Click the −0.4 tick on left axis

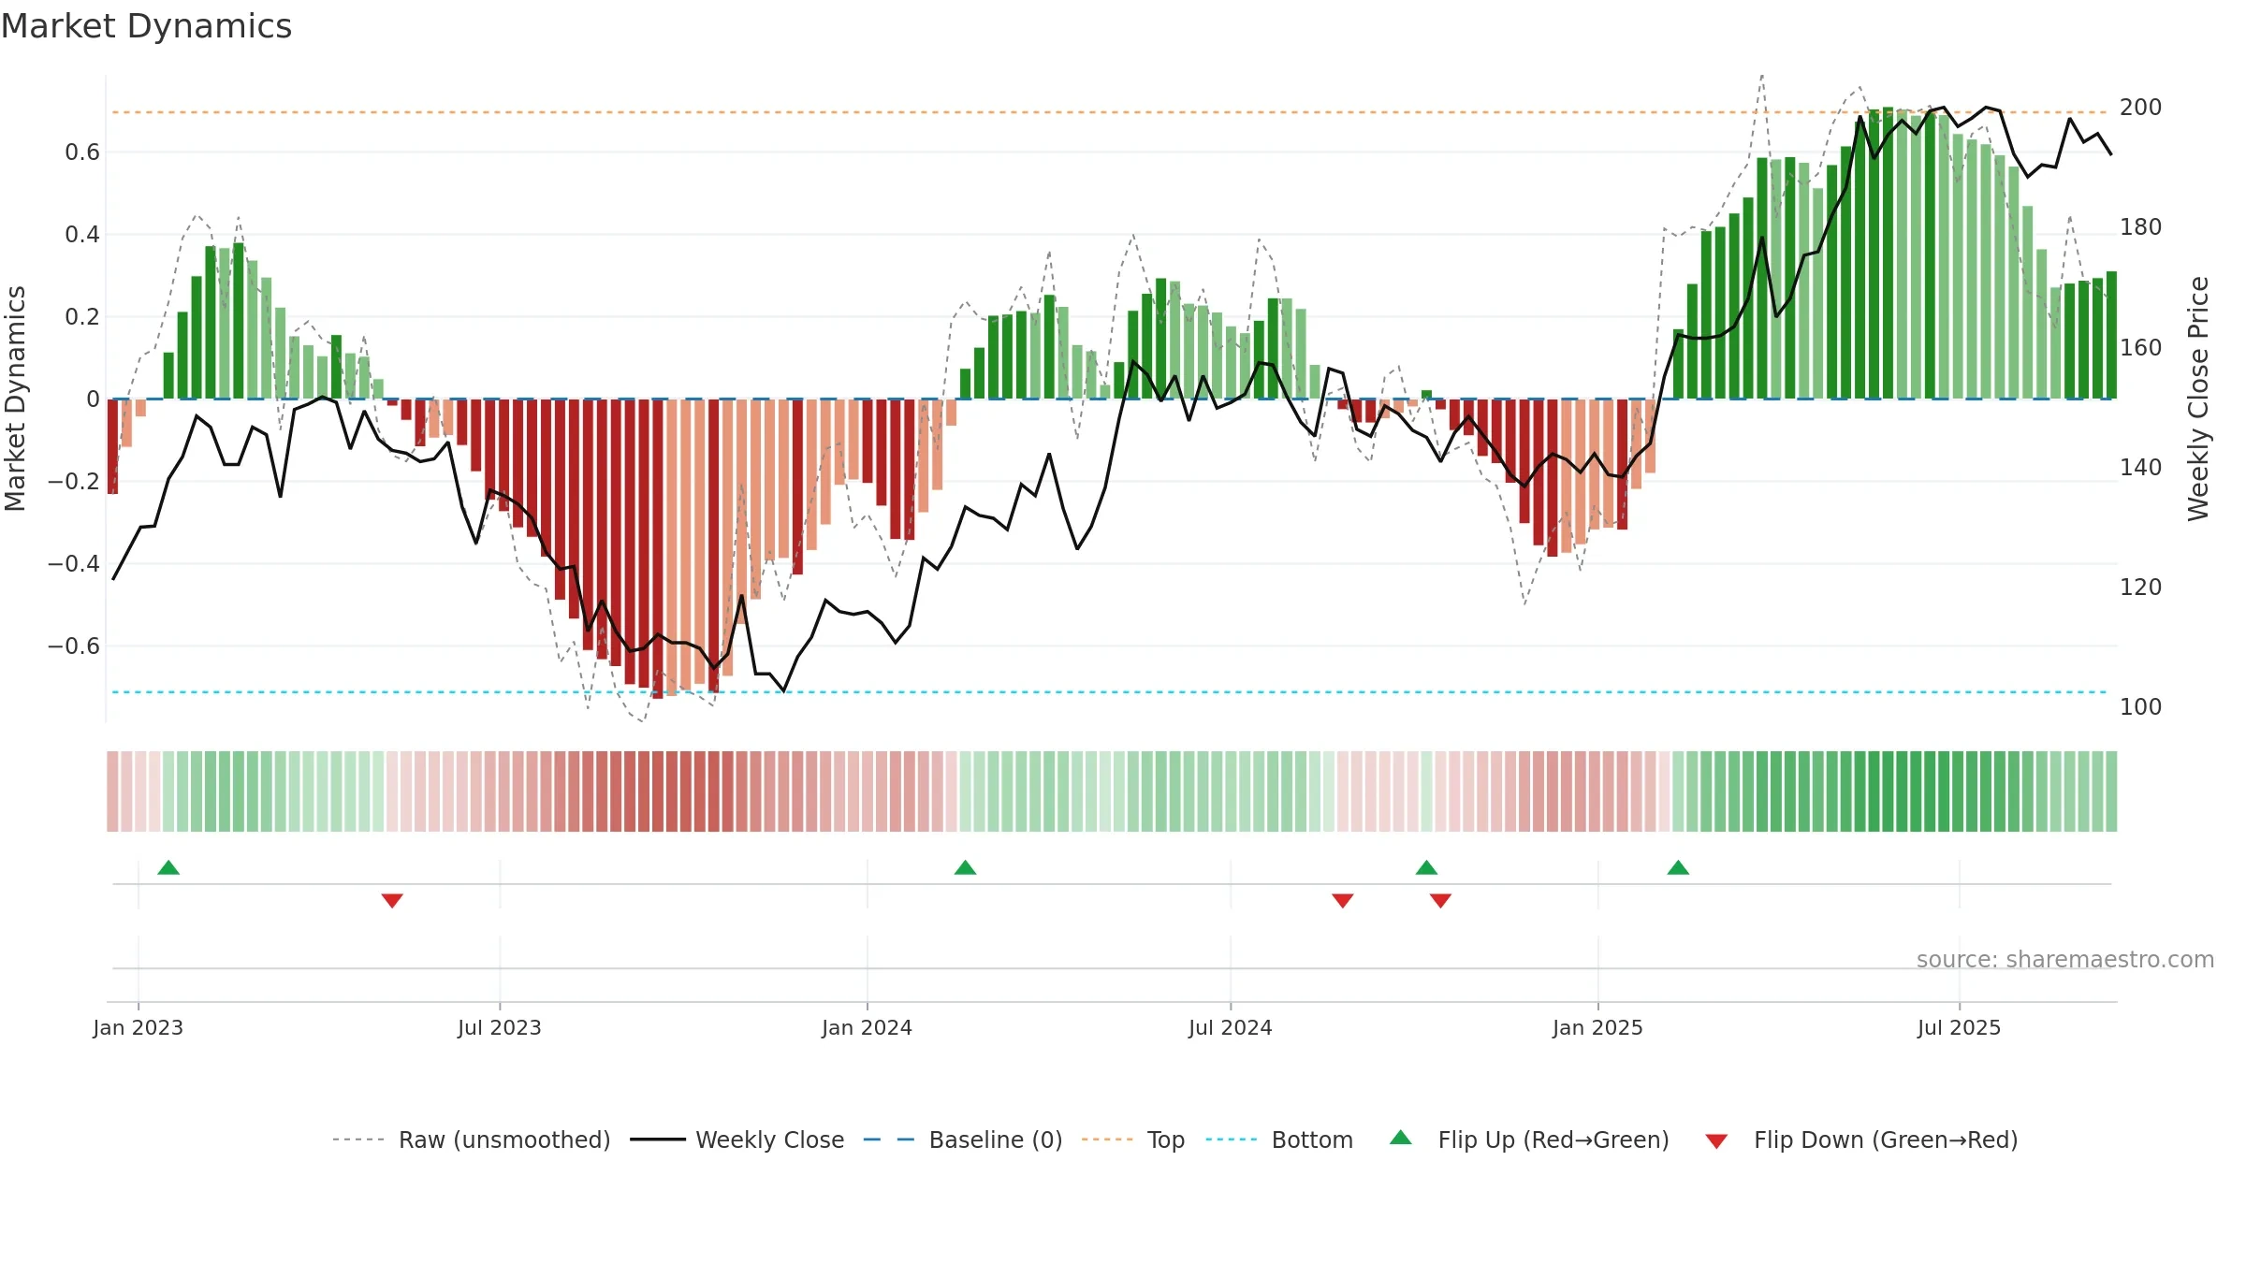[74, 564]
